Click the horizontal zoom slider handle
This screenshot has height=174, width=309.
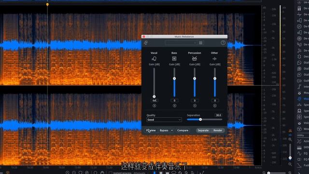click(268, 173)
